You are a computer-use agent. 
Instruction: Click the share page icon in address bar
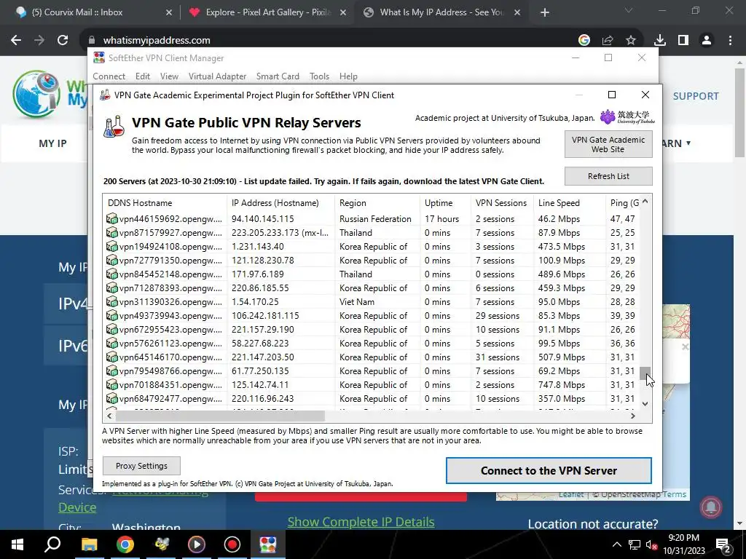[x=608, y=41]
